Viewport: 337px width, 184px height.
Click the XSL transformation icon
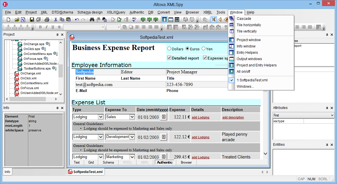(x=143, y=20)
